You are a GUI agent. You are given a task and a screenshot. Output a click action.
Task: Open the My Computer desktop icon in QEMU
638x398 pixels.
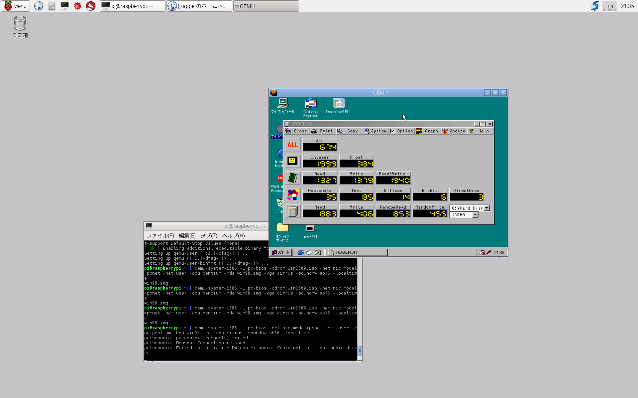282,106
